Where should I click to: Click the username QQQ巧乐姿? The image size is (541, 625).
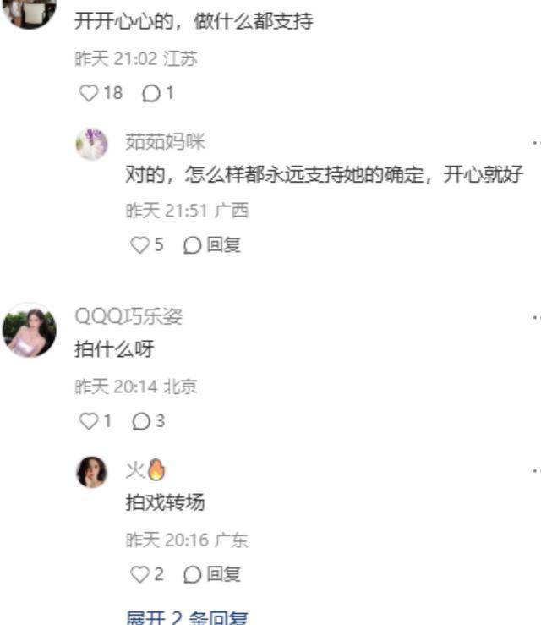128,317
